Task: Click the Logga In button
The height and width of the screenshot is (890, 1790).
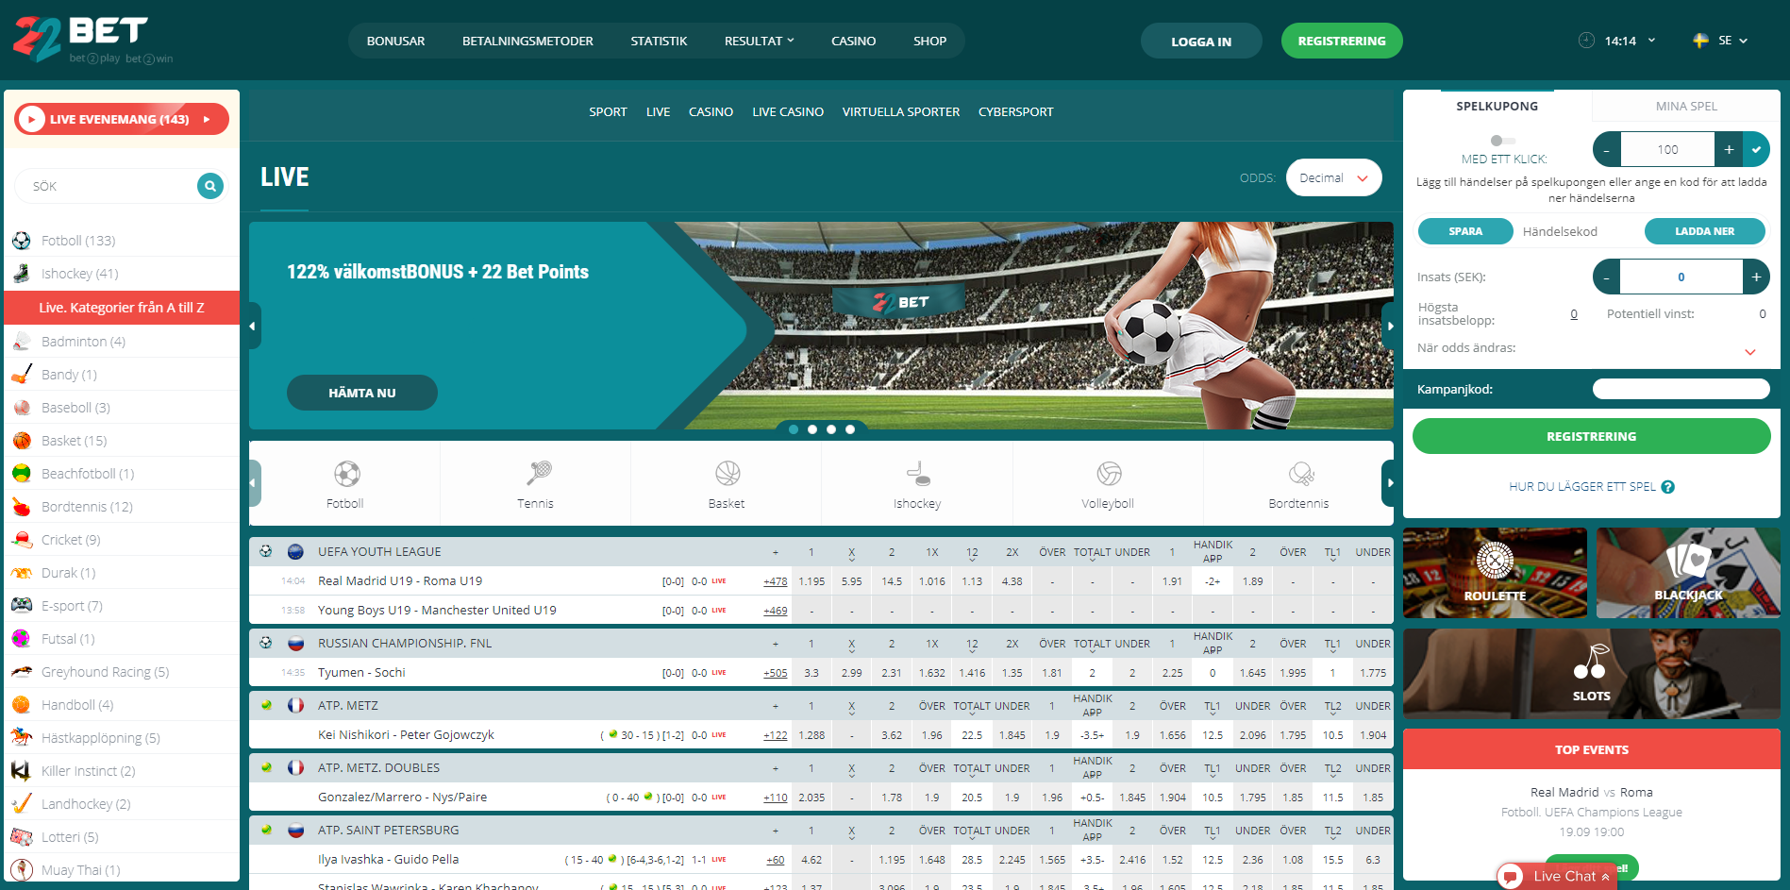Action: pyautogui.click(x=1201, y=42)
